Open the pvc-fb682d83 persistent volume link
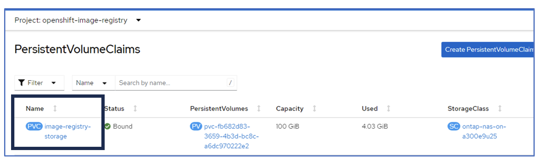The image size is (550, 166). point(232,136)
